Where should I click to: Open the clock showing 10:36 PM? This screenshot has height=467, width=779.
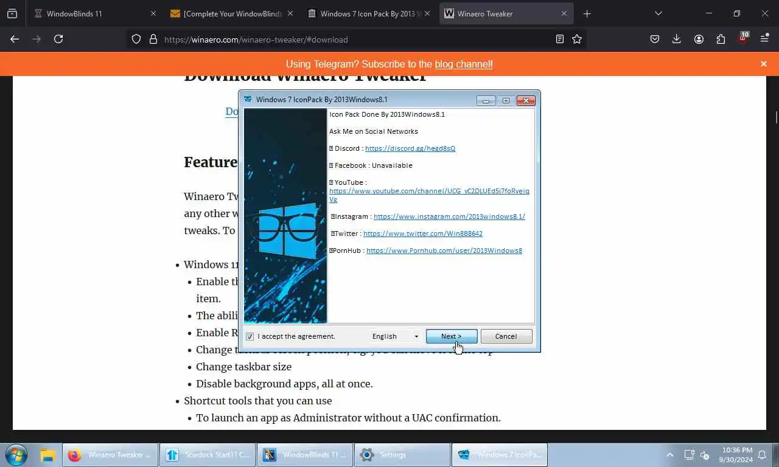click(x=736, y=455)
